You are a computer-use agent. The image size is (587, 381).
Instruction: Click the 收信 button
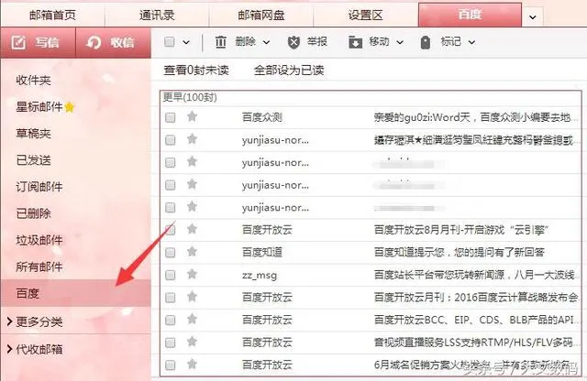pyautogui.click(x=114, y=42)
